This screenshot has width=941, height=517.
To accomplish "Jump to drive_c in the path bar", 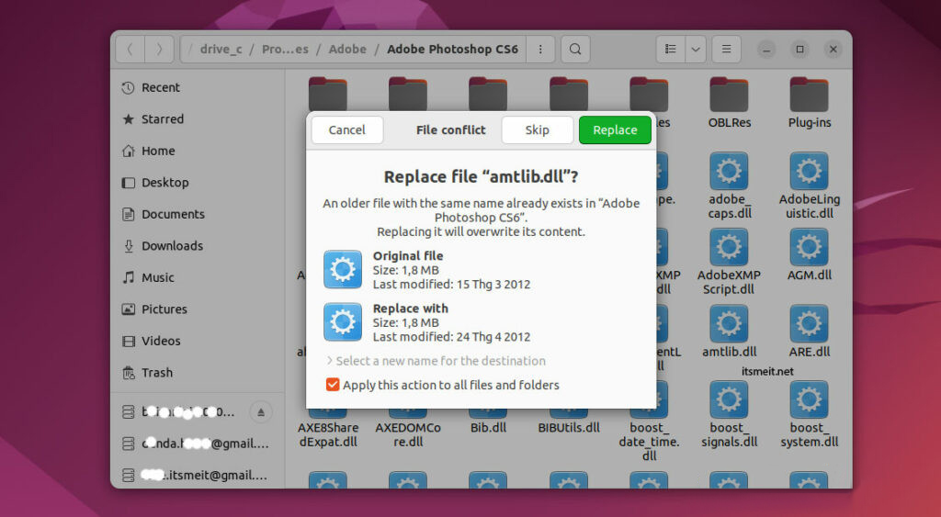I will coord(222,50).
